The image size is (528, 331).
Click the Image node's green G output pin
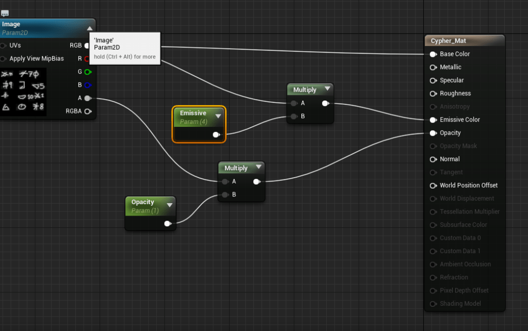click(87, 72)
